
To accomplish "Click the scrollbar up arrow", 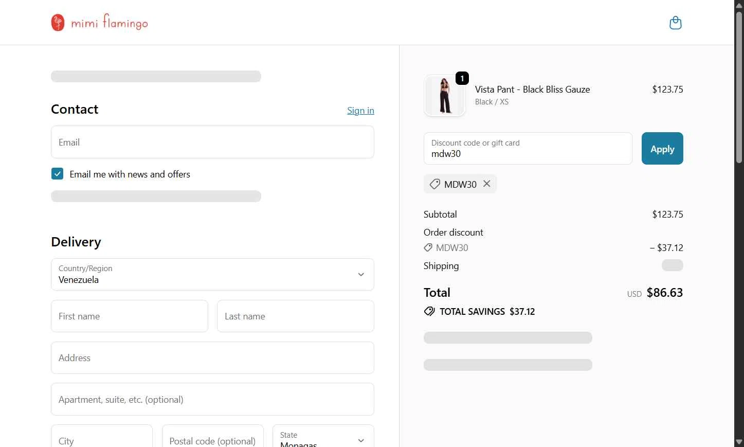I will [739, 5].
